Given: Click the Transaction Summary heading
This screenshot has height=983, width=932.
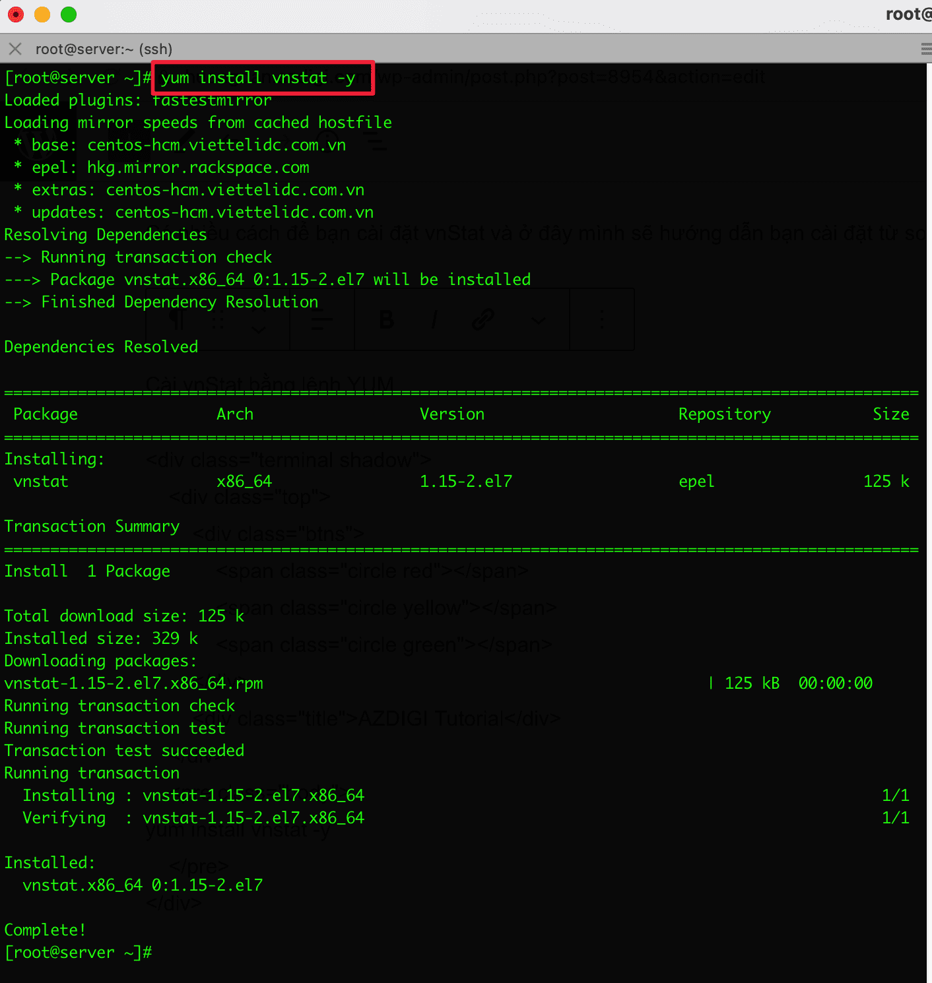Looking at the screenshot, I should pyautogui.click(x=92, y=526).
